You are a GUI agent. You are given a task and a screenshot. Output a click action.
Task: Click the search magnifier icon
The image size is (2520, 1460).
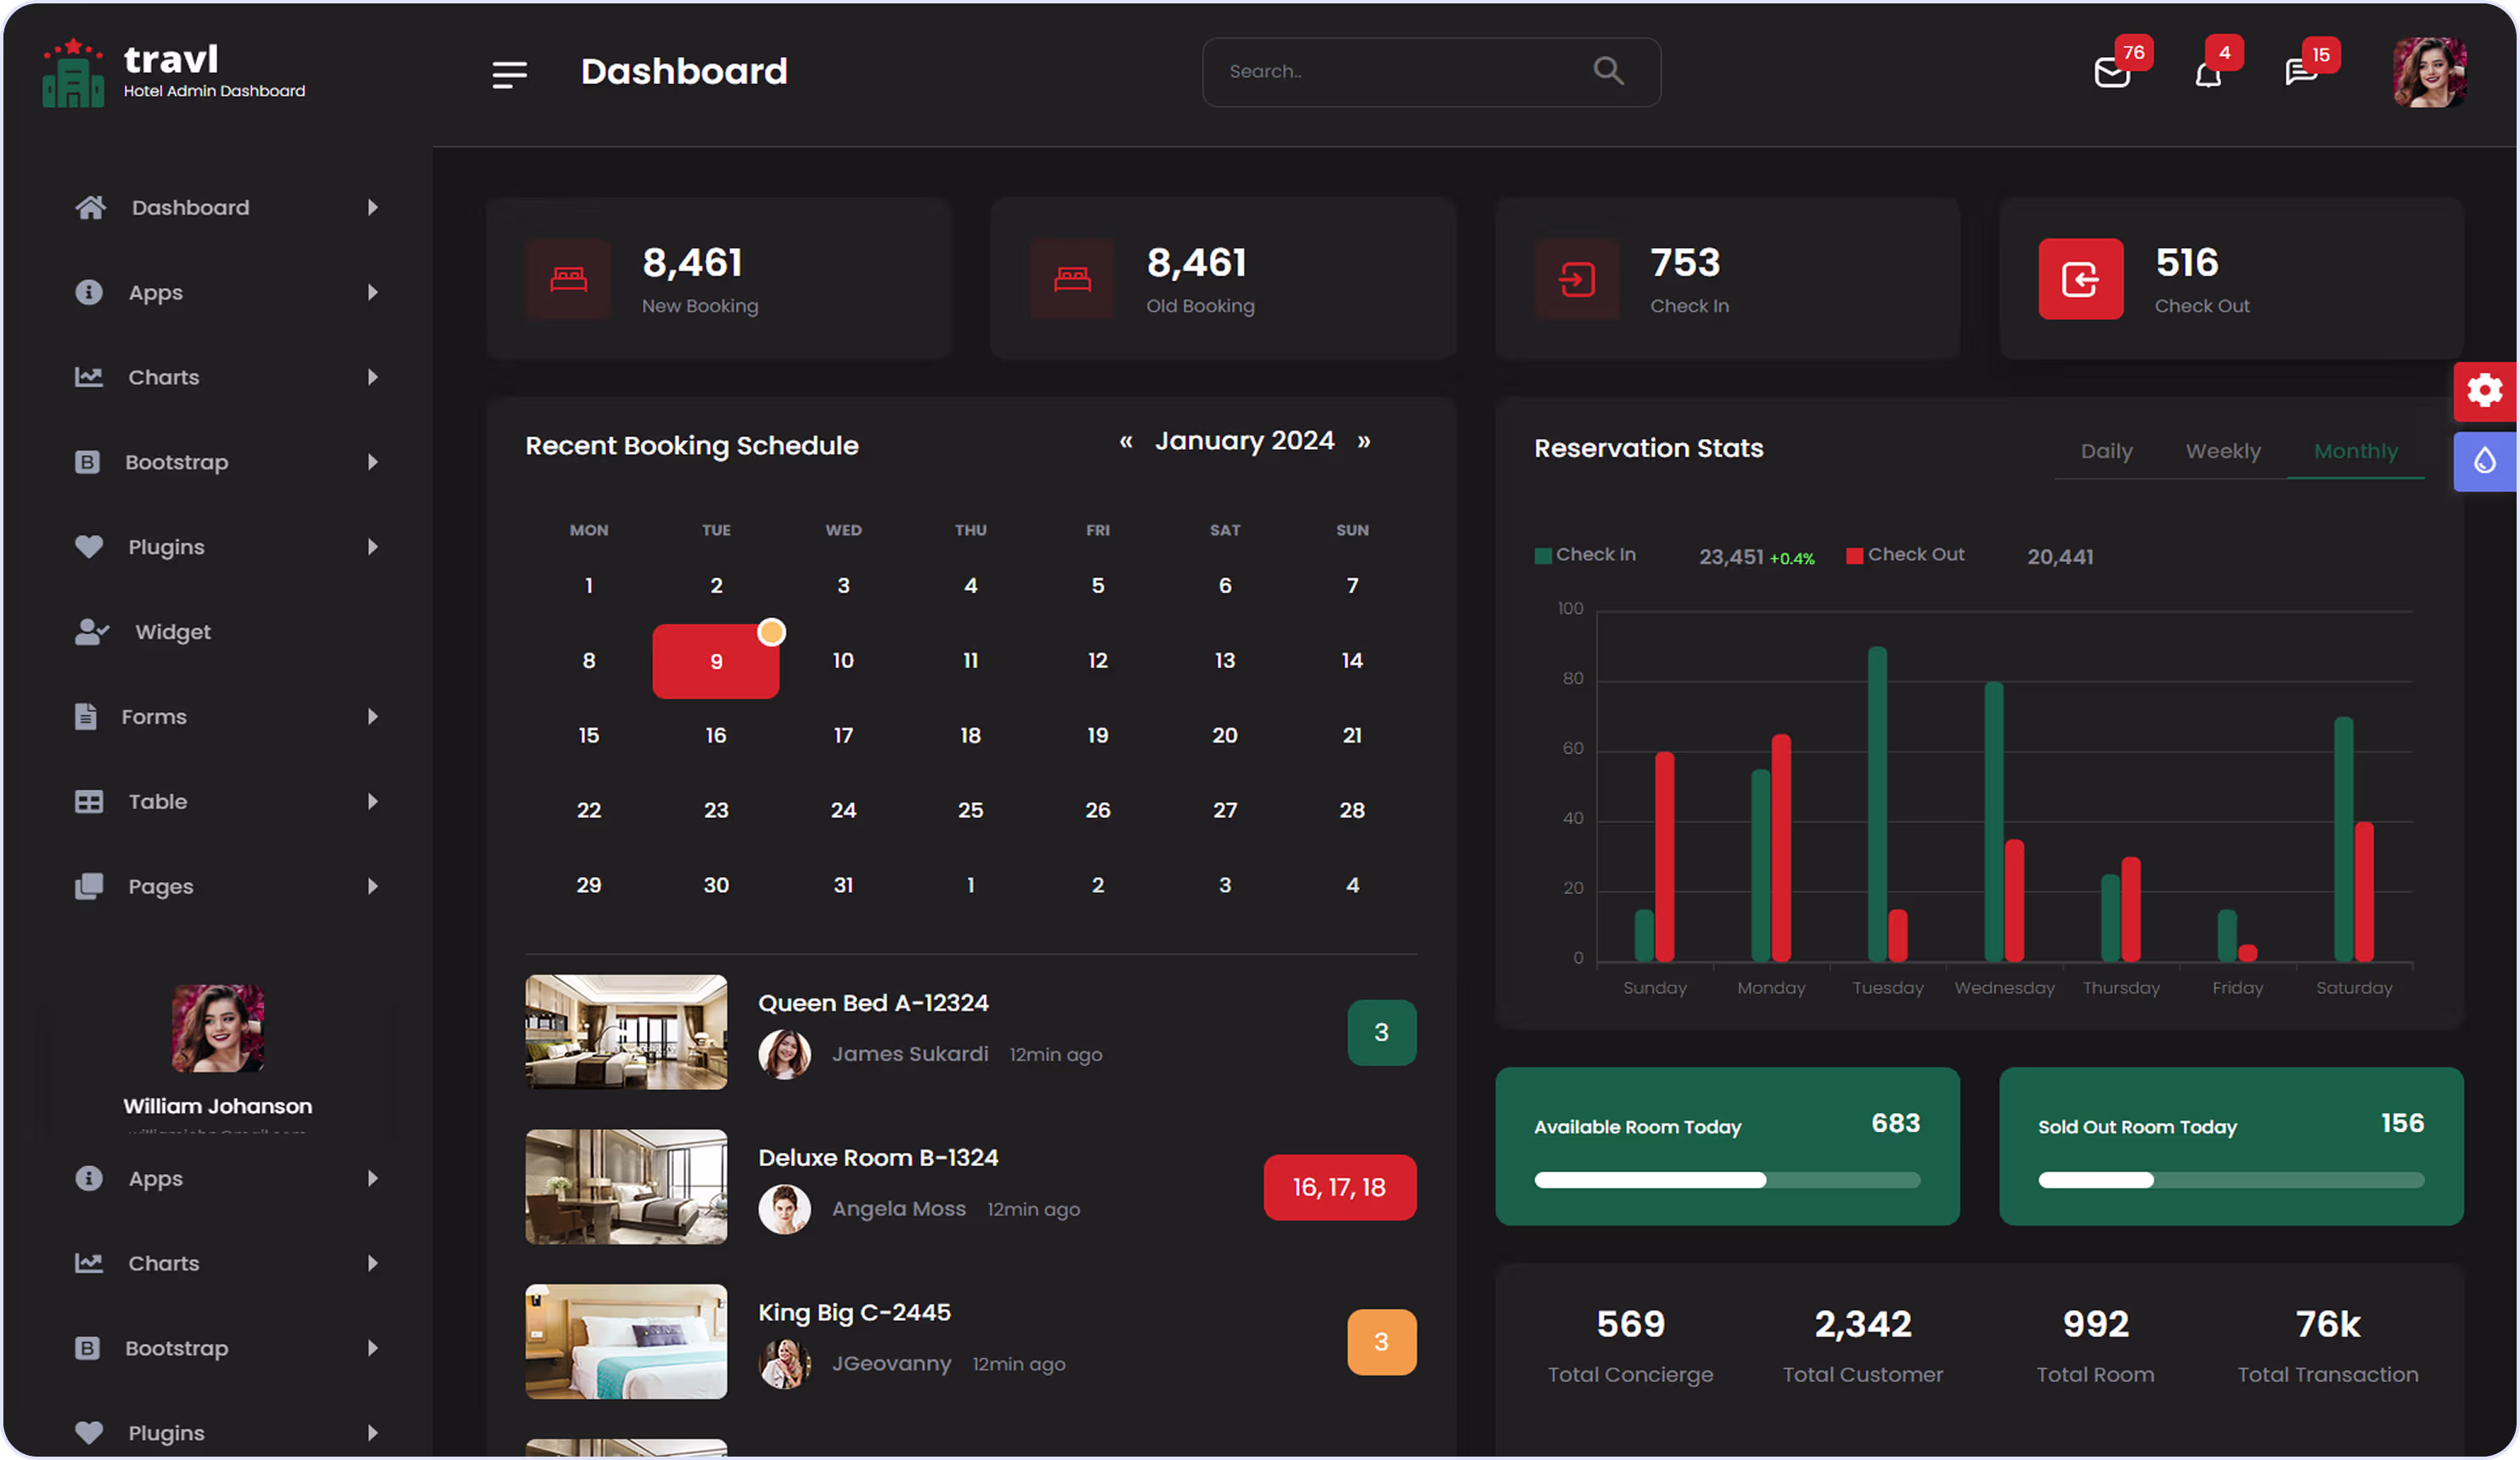coord(1608,71)
